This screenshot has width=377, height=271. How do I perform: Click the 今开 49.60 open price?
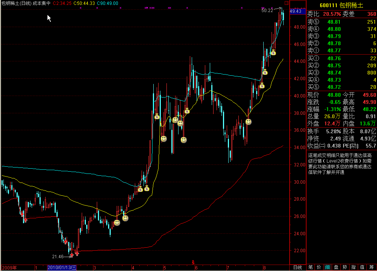click(369, 95)
